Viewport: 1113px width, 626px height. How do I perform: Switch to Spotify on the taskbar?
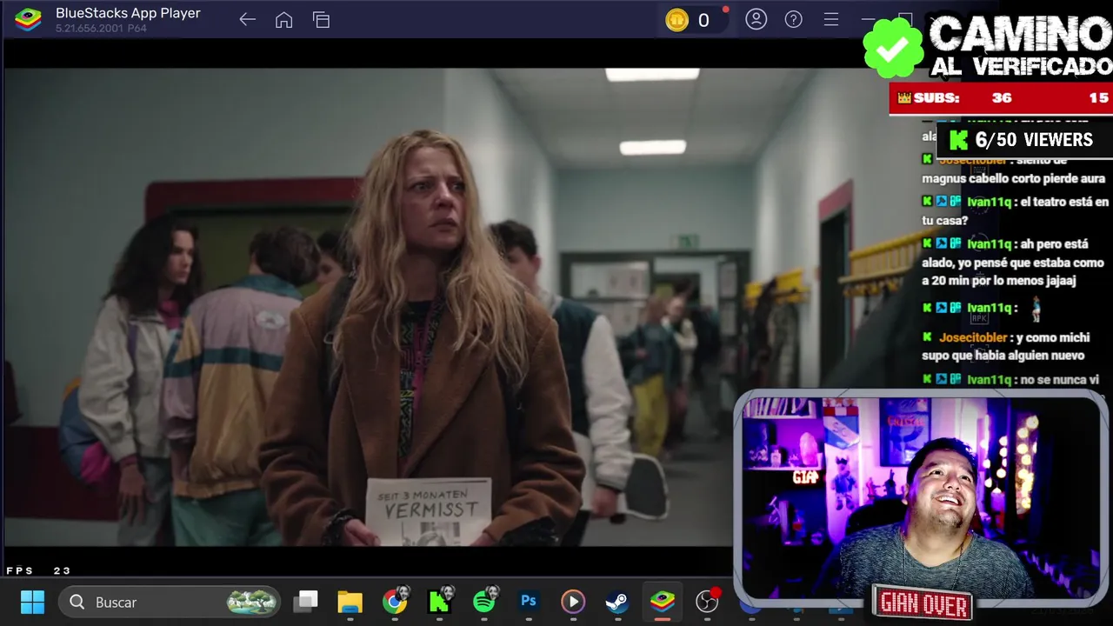484,600
